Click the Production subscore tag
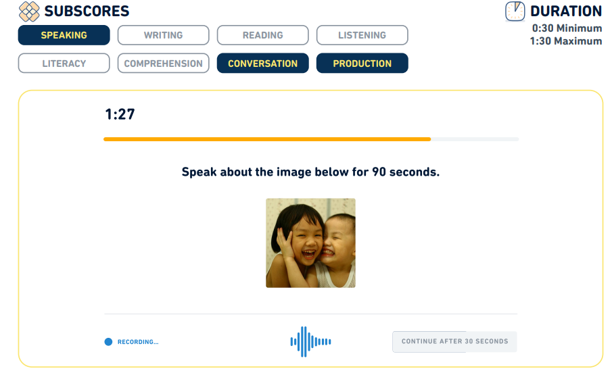612x373 pixels. point(362,64)
